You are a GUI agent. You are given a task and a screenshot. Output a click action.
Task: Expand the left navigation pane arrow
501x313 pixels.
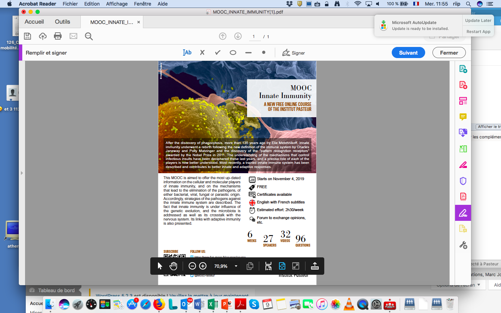tap(22, 173)
